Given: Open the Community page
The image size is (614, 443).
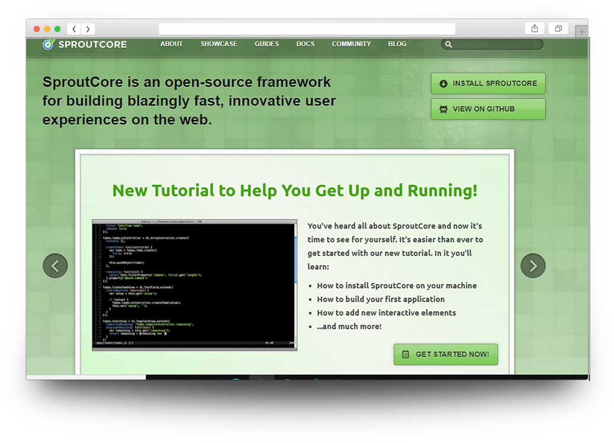Looking at the screenshot, I should 351,44.
